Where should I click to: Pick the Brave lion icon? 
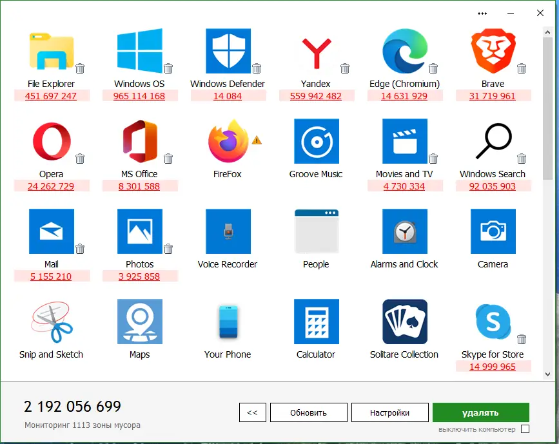coord(493,52)
